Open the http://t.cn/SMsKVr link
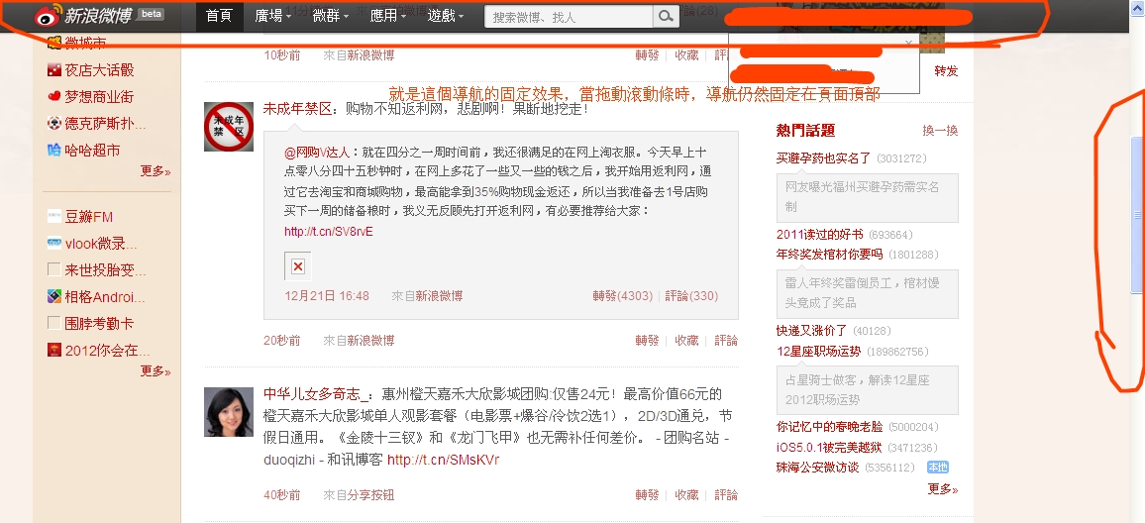1145x523 pixels. (x=444, y=461)
